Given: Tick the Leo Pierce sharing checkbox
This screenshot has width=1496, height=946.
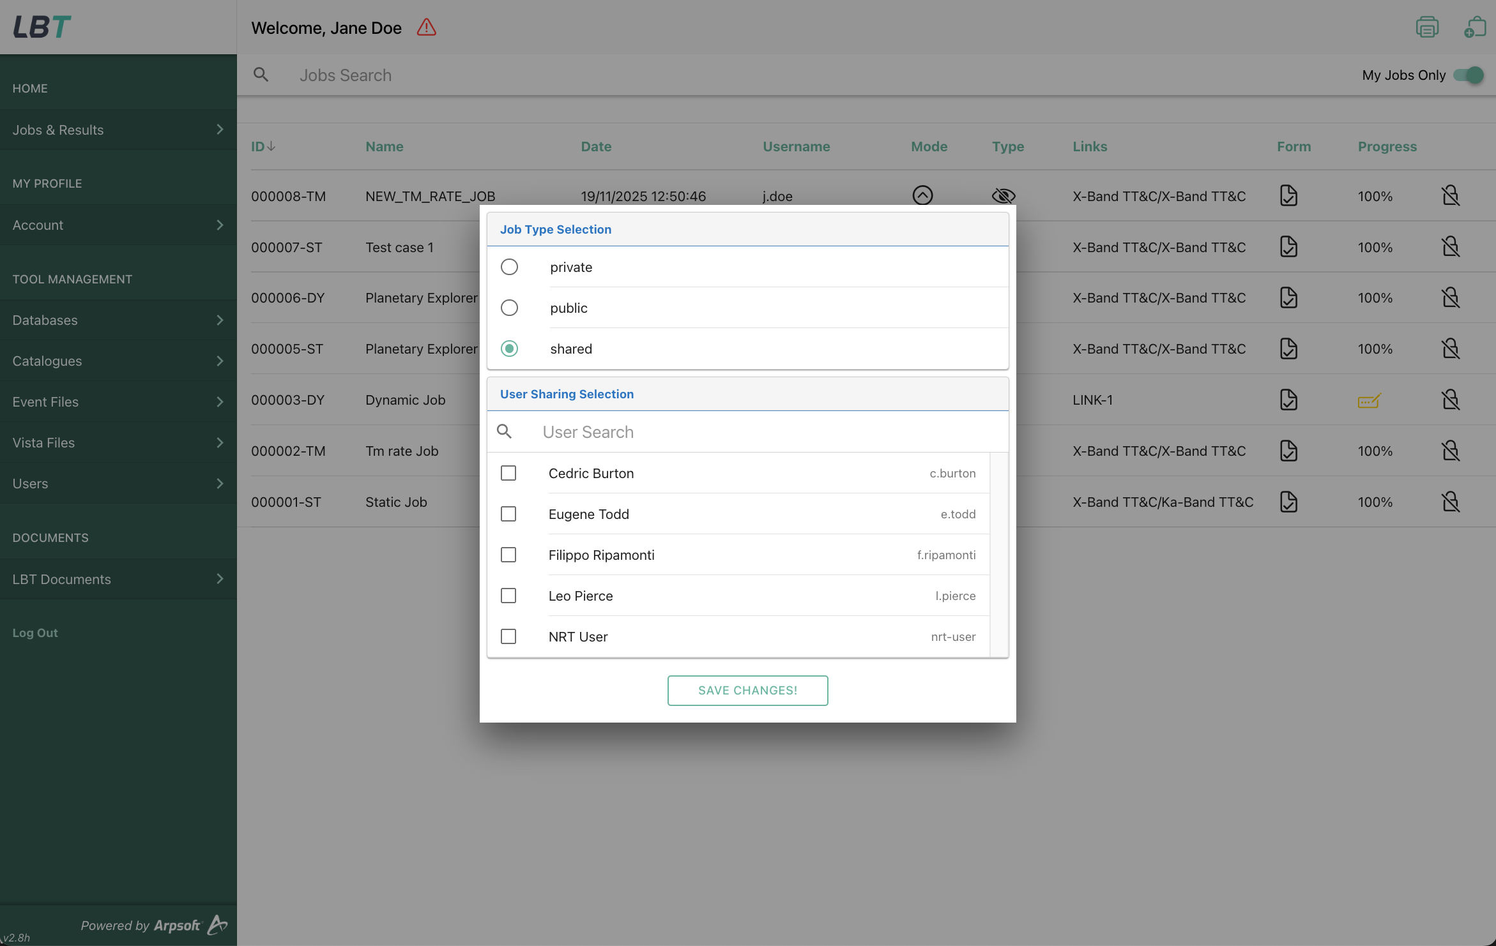Looking at the screenshot, I should pos(508,596).
